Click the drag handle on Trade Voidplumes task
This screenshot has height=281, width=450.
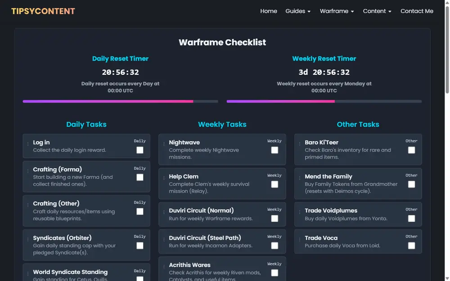[300, 212]
